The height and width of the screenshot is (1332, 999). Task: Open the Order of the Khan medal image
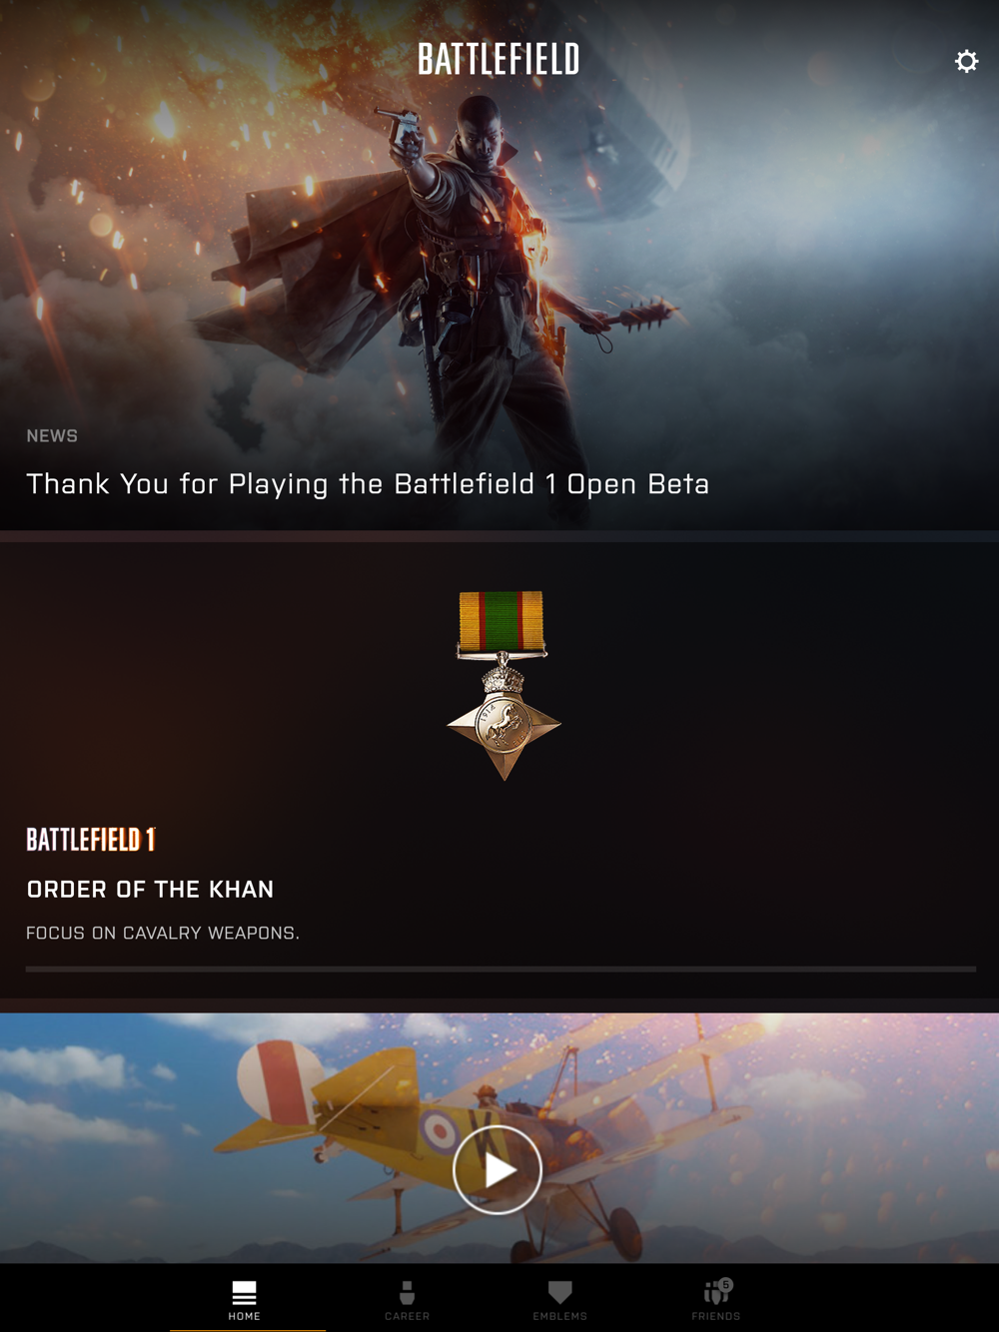pos(503,685)
